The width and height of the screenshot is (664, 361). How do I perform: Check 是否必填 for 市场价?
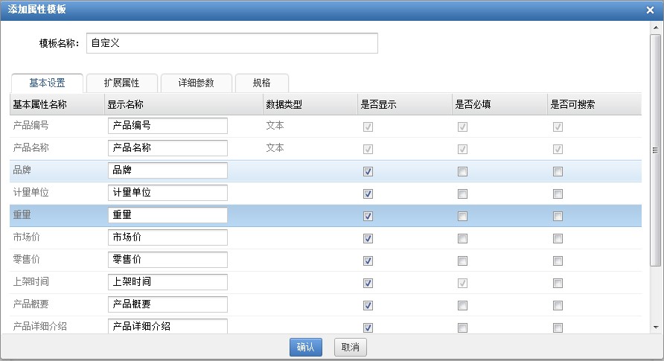point(462,239)
